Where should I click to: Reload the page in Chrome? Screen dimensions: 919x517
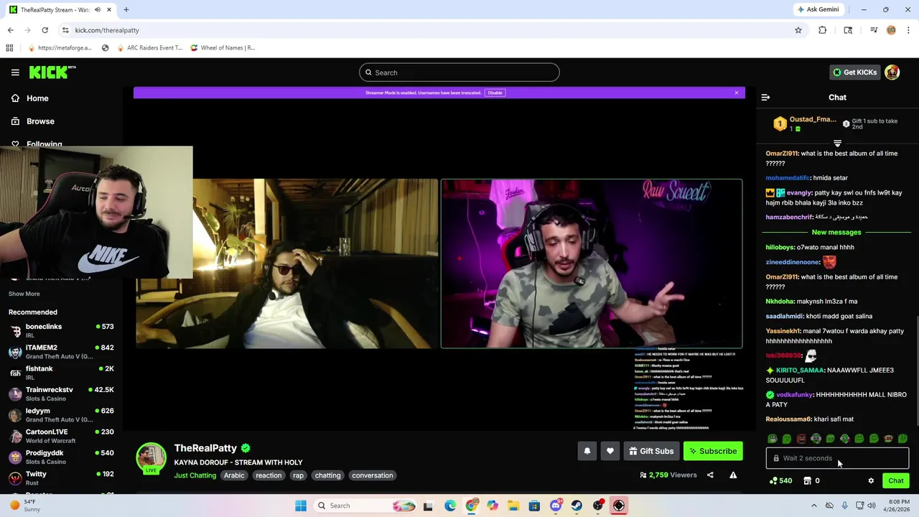pyautogui.click(x=45, y=30)
